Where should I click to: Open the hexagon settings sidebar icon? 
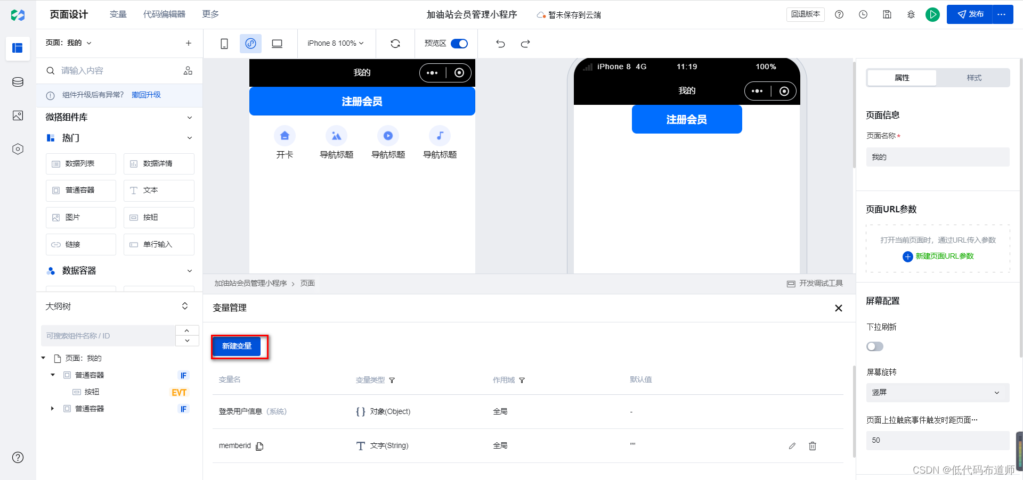pyautogui.click(x=18, y=149)
